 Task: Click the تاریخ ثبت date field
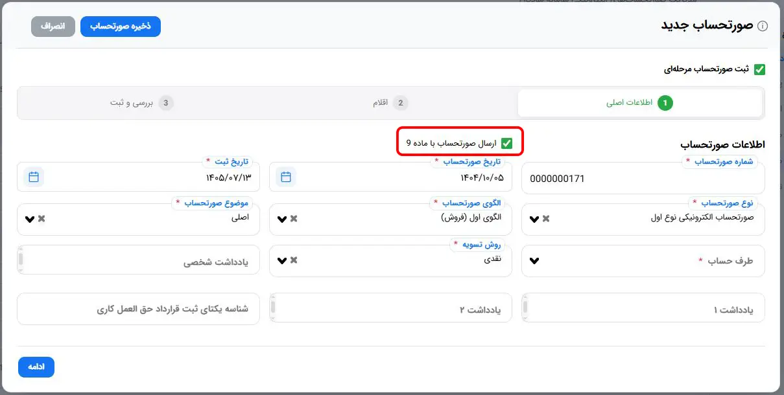pos(139,176)
